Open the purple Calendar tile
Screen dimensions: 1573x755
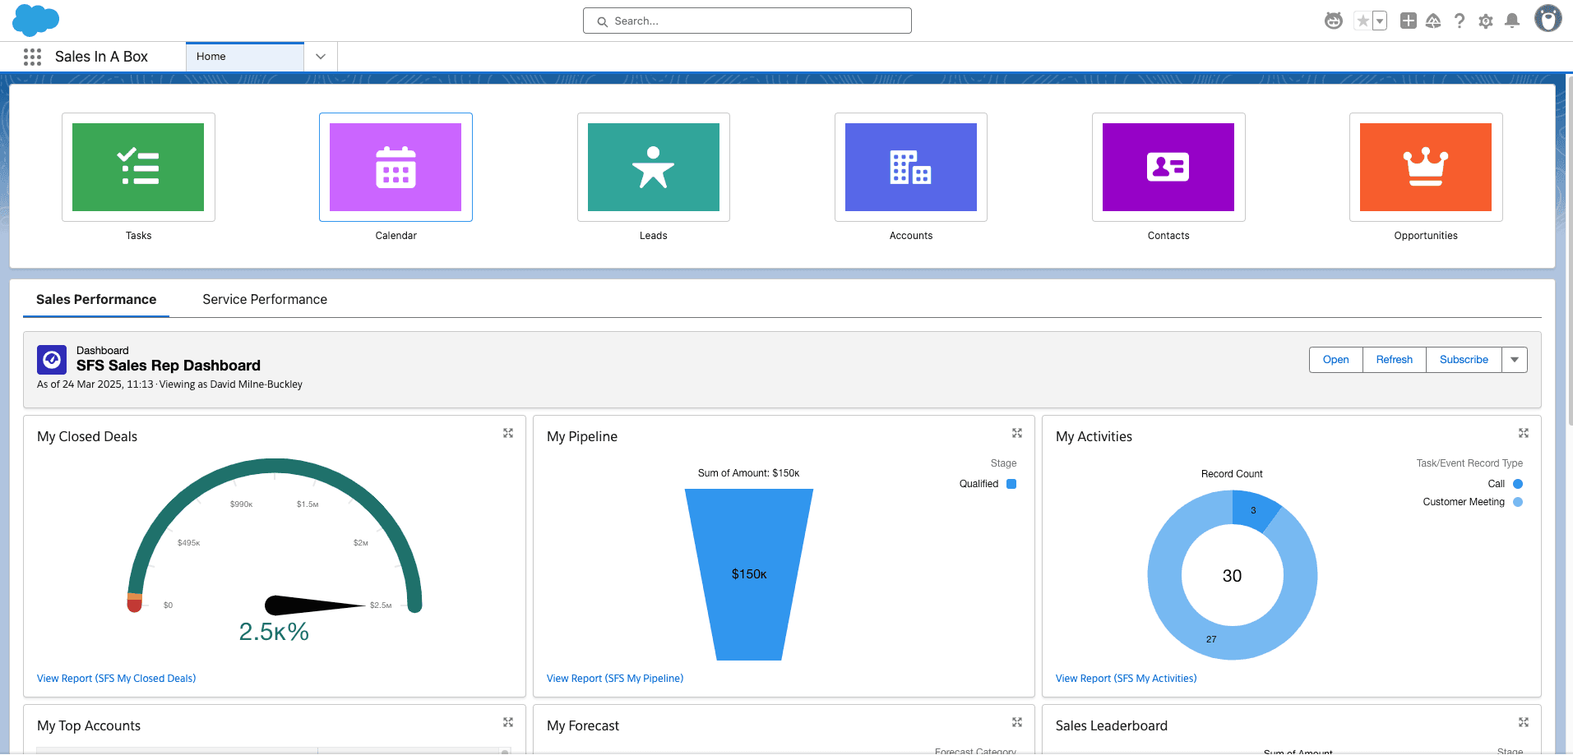coord(396,167)
